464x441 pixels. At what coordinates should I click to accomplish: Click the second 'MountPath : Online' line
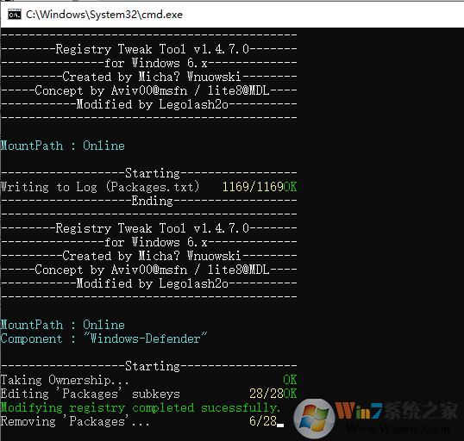[x=63, y=325]
